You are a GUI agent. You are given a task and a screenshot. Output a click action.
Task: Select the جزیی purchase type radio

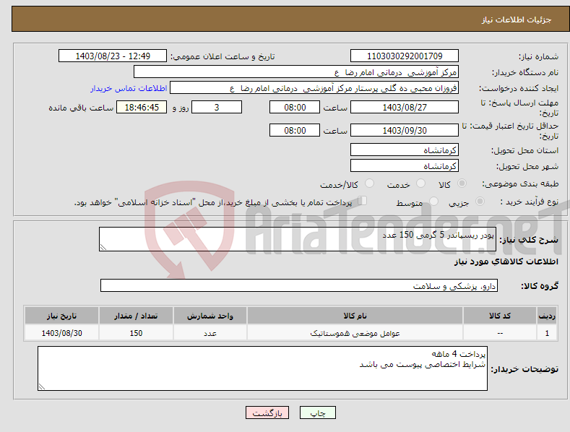point(480,202)
